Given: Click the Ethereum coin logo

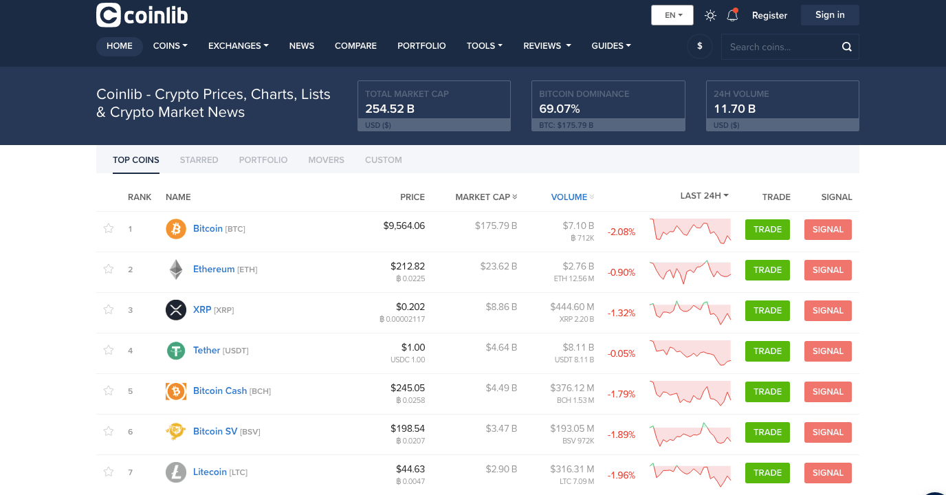Looking at the screenshot, I should (x=175, y=269).
